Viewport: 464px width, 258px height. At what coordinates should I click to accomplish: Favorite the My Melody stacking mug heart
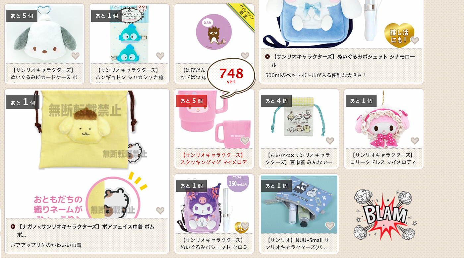[x=245, y=141]
